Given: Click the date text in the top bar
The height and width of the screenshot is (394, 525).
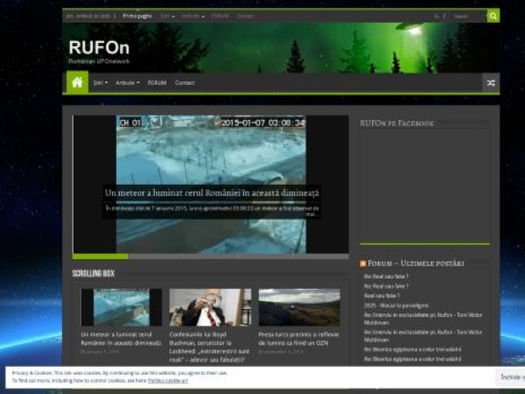Looking at the screenshot, I should (87, 16).
